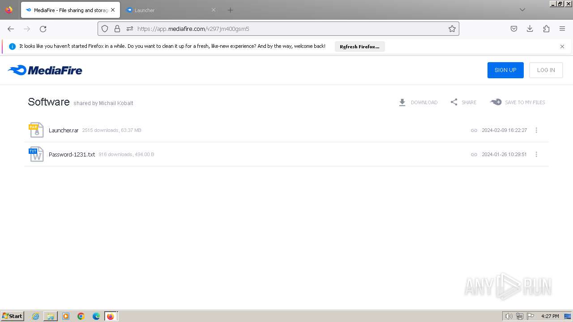Launch Microsoft Edge from the taskbar
This screenshot has height=322, width=573.
[x=96, y=316]
